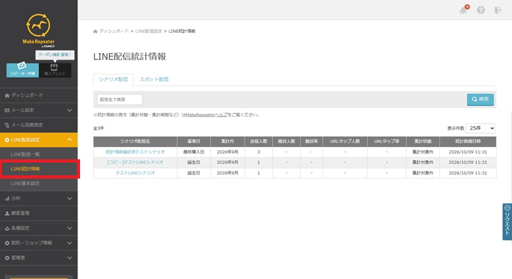Click the URLタップ率 column header
Viewport: 512px width, 279px height.
point(387,141)
